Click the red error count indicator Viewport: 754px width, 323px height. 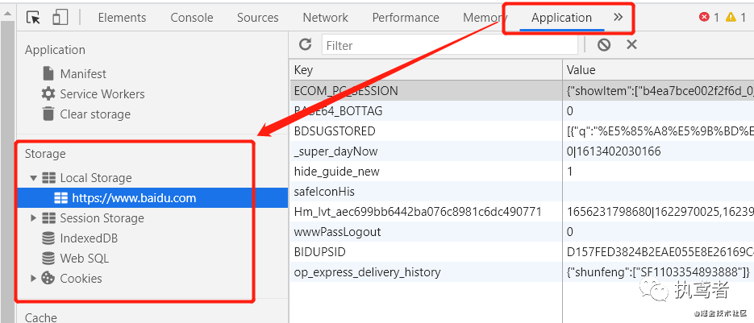point(709,18)
